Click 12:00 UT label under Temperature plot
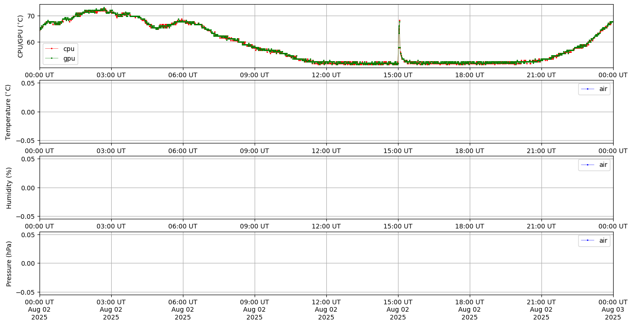 [326, 150]
